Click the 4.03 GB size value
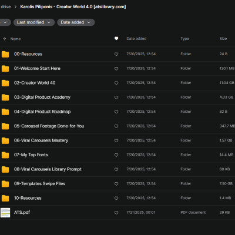 (226, 97)
